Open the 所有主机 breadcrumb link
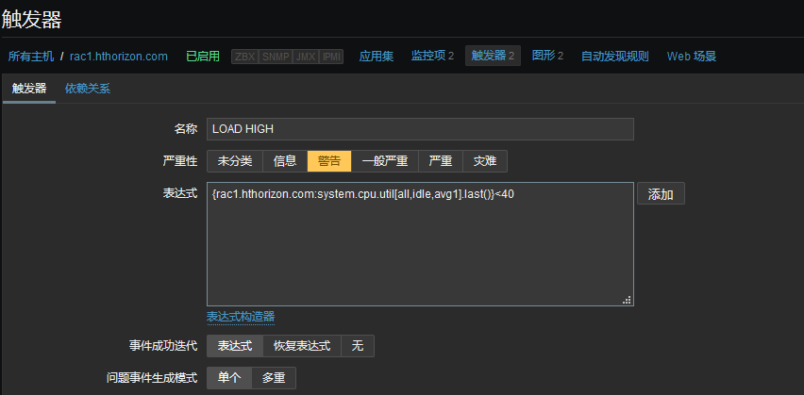804x395 pixels. (31, 56)
